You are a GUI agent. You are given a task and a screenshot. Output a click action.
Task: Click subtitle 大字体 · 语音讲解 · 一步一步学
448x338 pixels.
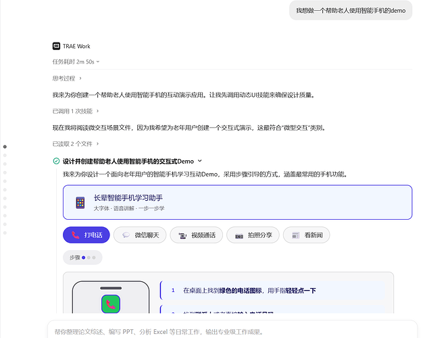[x=129, y=208]
